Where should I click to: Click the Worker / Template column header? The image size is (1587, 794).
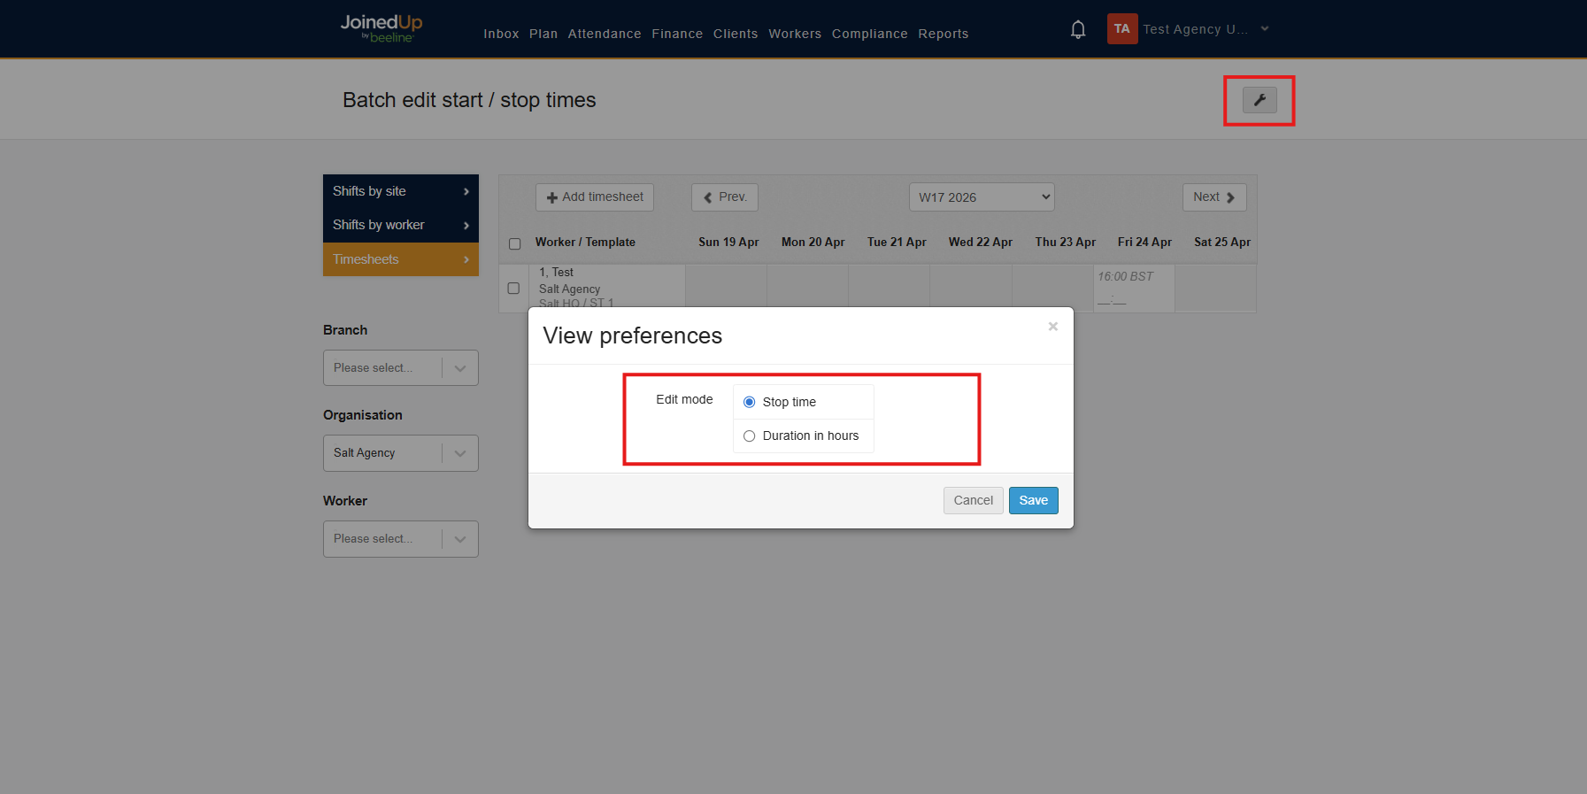[x=585, y=242]
